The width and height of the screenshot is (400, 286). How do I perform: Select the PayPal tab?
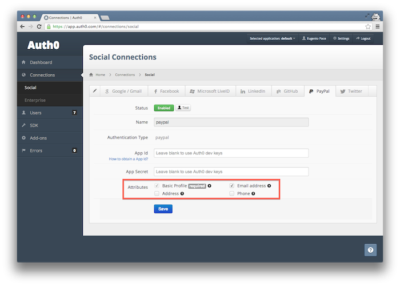pos(320,91)
